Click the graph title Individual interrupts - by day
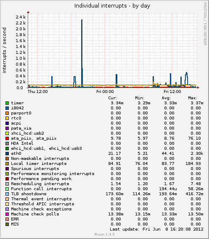Viewport: 209px width, 239px height. pyautogui.click(x=112, y=6)
